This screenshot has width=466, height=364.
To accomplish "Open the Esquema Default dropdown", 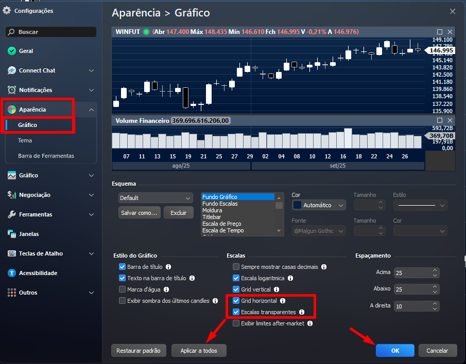I will tap(155, 198).
